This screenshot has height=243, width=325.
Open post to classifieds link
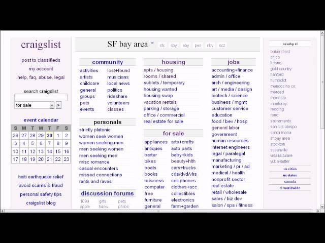tap(41, 60)
